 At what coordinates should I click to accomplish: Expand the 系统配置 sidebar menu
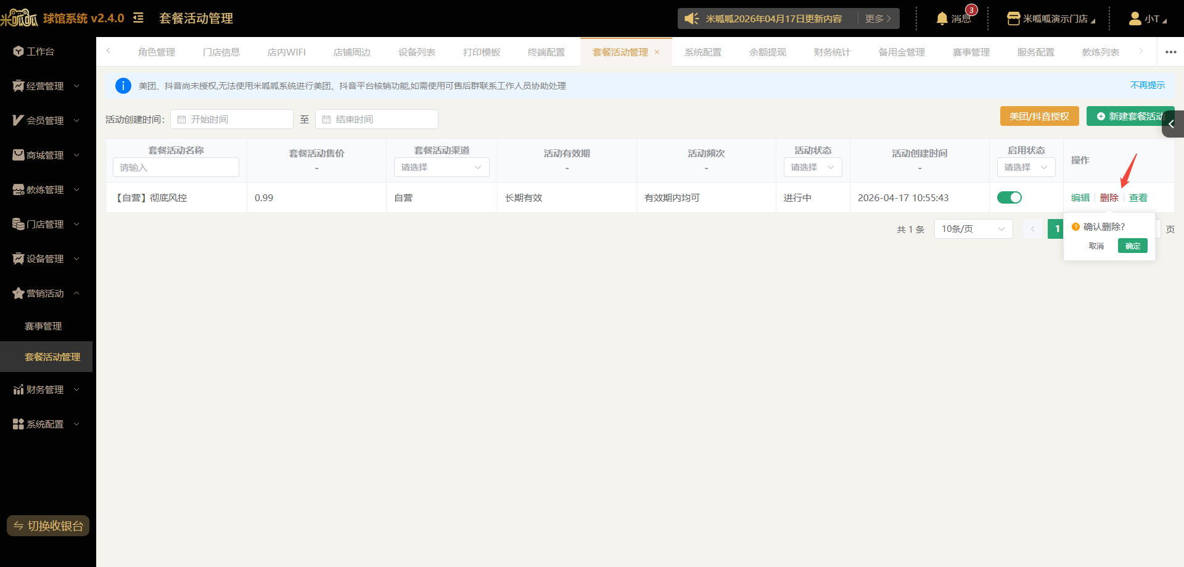(x=46, y=424)
